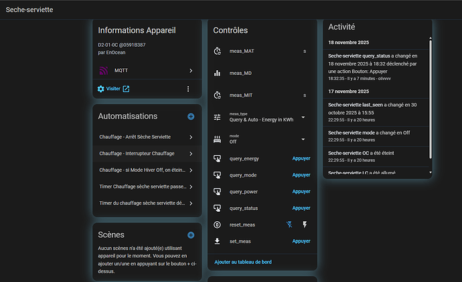Viewport: 462px width, 282px height.
Task: Turn off reset_meas with flash-off icon
Action: click(289, 225)
